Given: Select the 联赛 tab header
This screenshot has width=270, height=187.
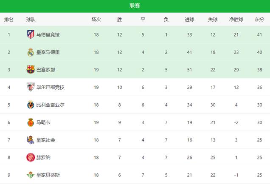Looking at the screenshot, I should 135,6.
